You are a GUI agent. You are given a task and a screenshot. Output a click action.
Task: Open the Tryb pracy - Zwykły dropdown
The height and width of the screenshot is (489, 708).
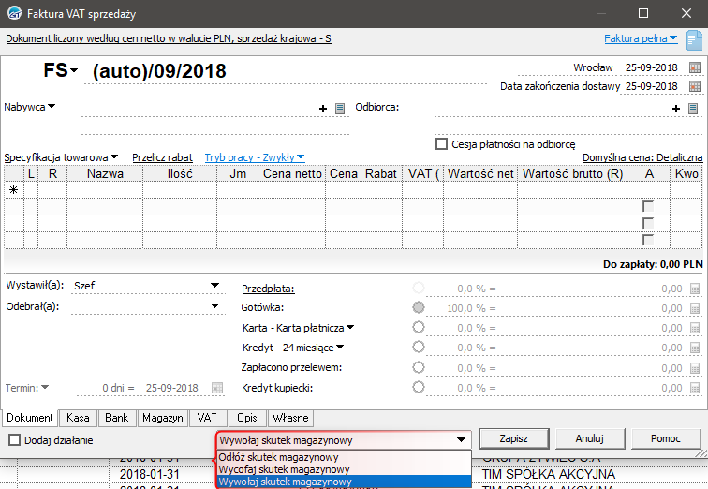point(255,157)
